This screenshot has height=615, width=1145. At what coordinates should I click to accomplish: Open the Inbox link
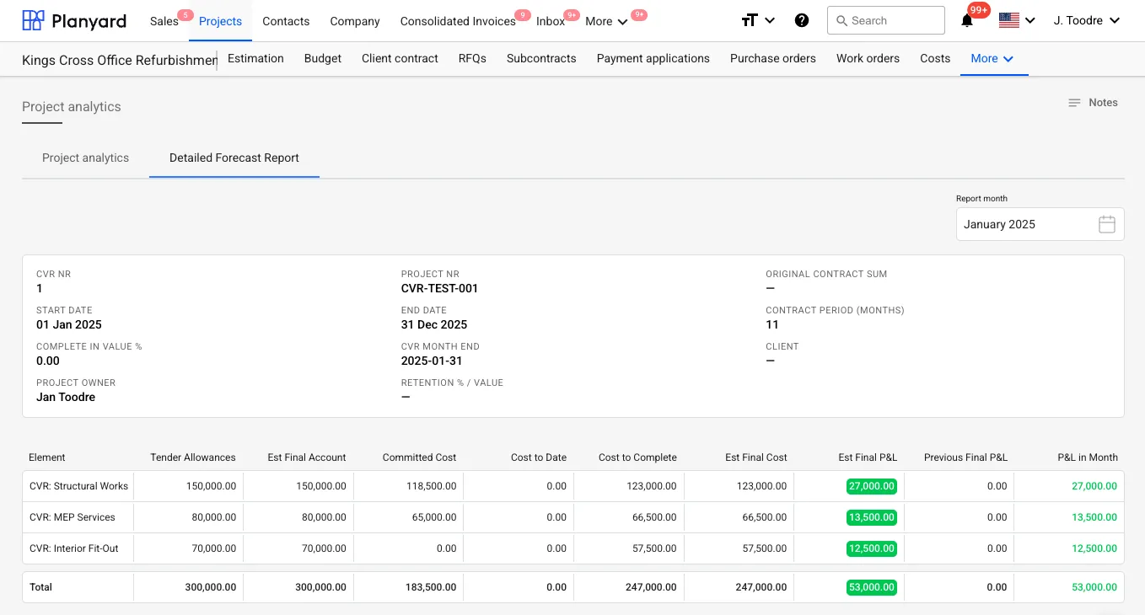(x=550, y=22)
